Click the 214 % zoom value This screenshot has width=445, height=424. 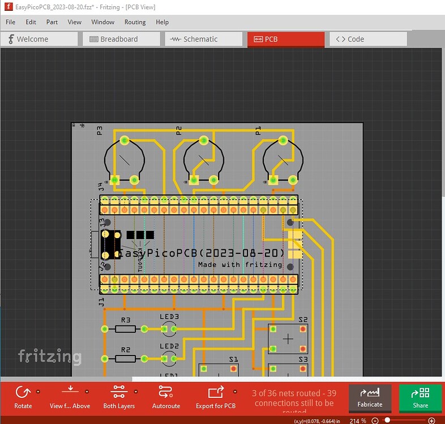[358, 421]
